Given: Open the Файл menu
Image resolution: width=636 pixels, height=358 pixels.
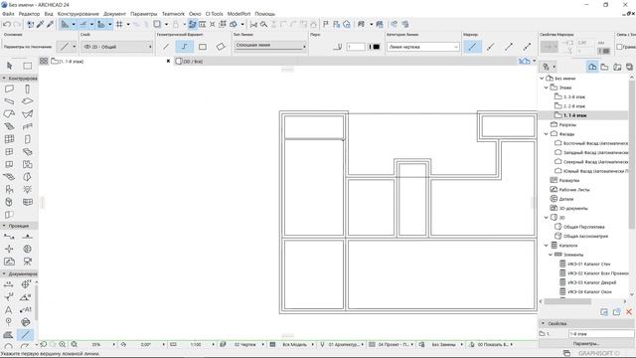Looking at the screenshot, I should 8,14.
